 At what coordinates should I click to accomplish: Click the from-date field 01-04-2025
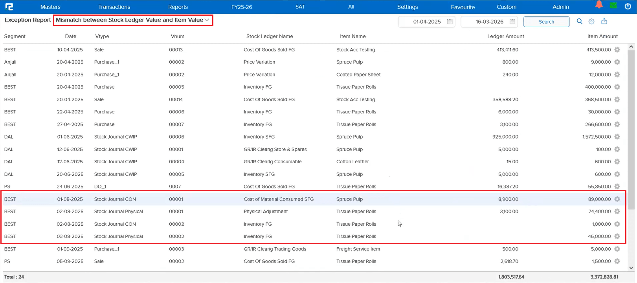(427, 22)
